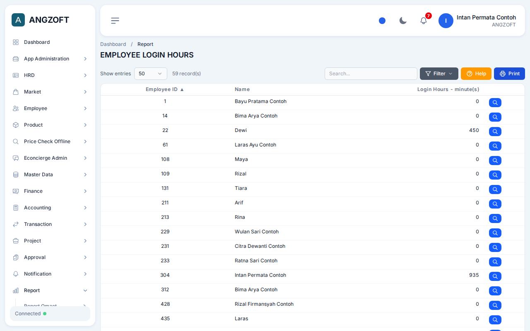View details for Laras ID 435

pyautogui.click(x=495, y=320)
